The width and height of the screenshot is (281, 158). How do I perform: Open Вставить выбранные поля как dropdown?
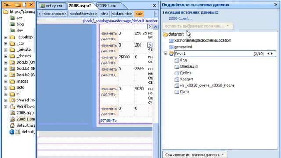(x=198, y=26)
